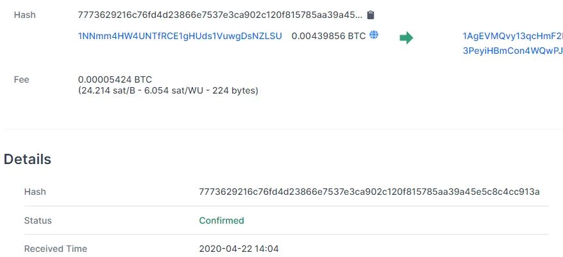Image resolution: width=563 pixels, height=257 pixels.
Task: Click the received time 2020-04-22 14:04
Action: point(239,249)
